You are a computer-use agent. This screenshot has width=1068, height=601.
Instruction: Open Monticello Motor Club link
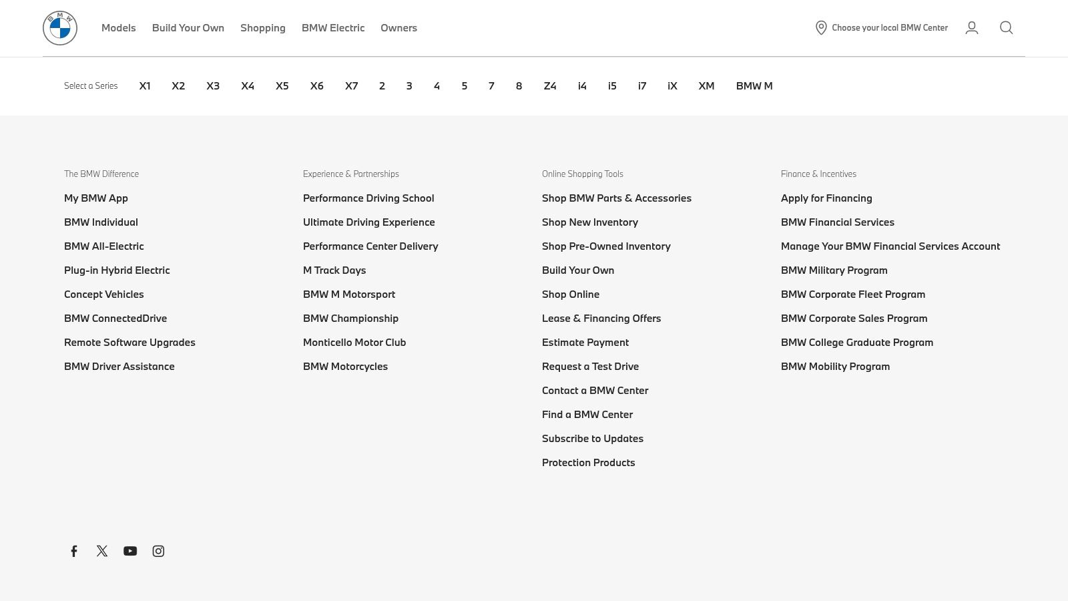pyautogui.click(x=354, y=343)
